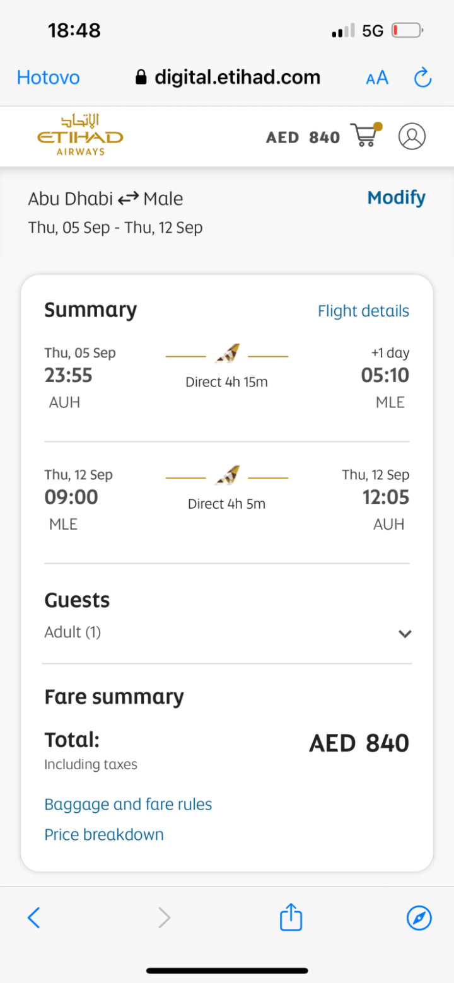Tap the outbound flight tail icon
Image resolution: width=454 pixels, height=983 pixels.
pyautogui.click(x=227, y=355)
